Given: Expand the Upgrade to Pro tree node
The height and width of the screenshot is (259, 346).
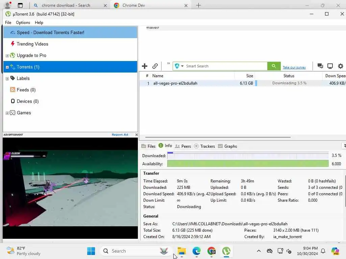Looking at the screenshot, I should pos(7,56).
